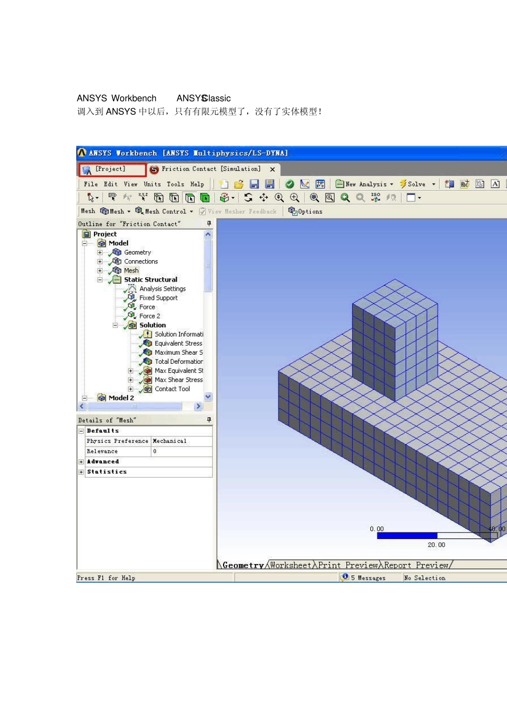The image size is (507, 718).
Task: Select Analysis Settings in outline
Action: pyautogui.click(x=163, y=289)
